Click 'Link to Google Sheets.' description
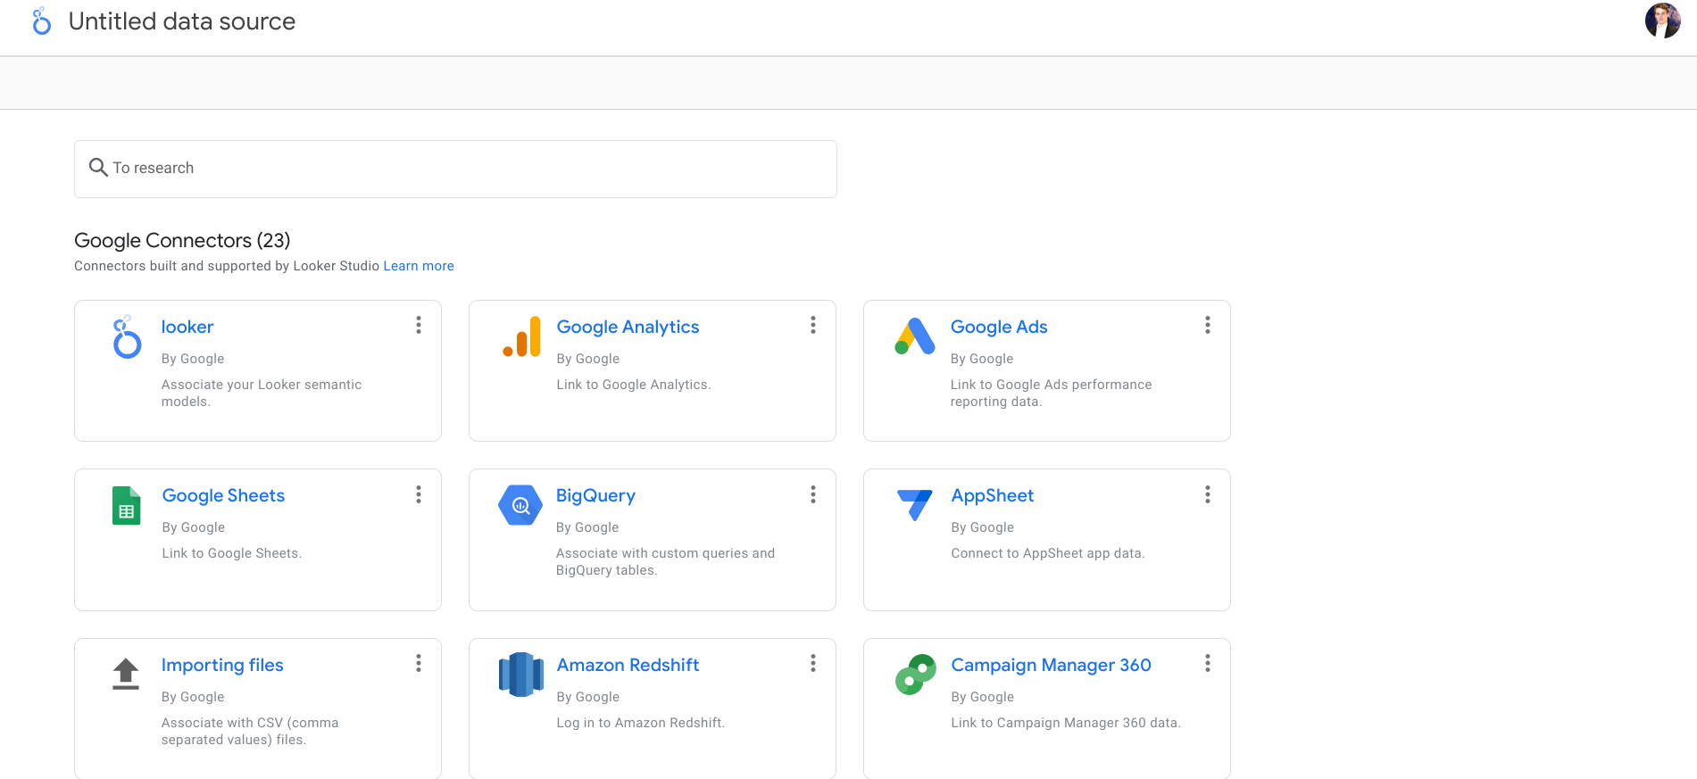 [232, 553]
